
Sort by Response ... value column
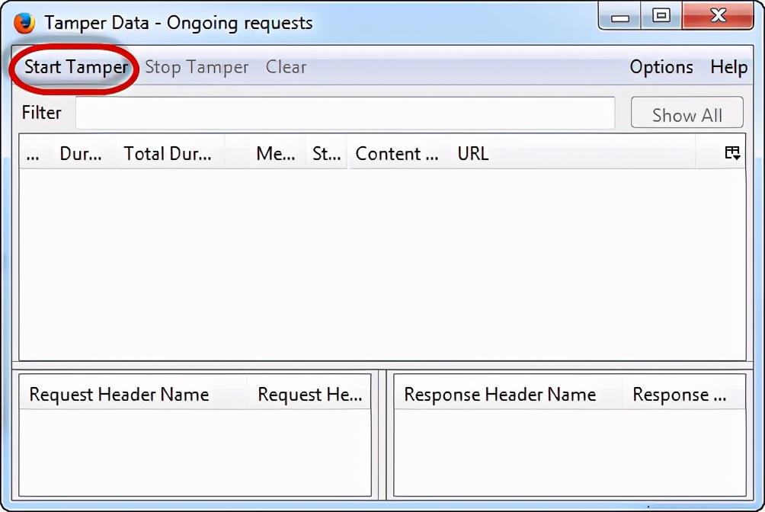(683, 394)
